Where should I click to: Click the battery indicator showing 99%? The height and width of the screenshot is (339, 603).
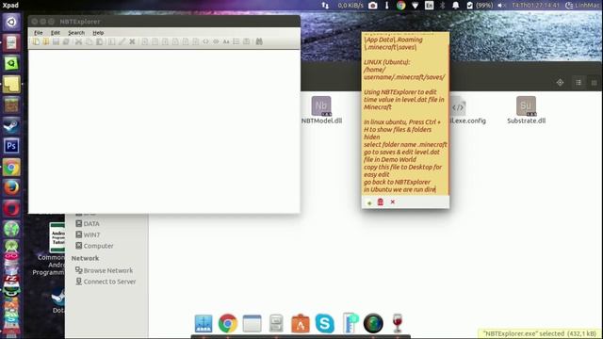click(x=480, y=6)
